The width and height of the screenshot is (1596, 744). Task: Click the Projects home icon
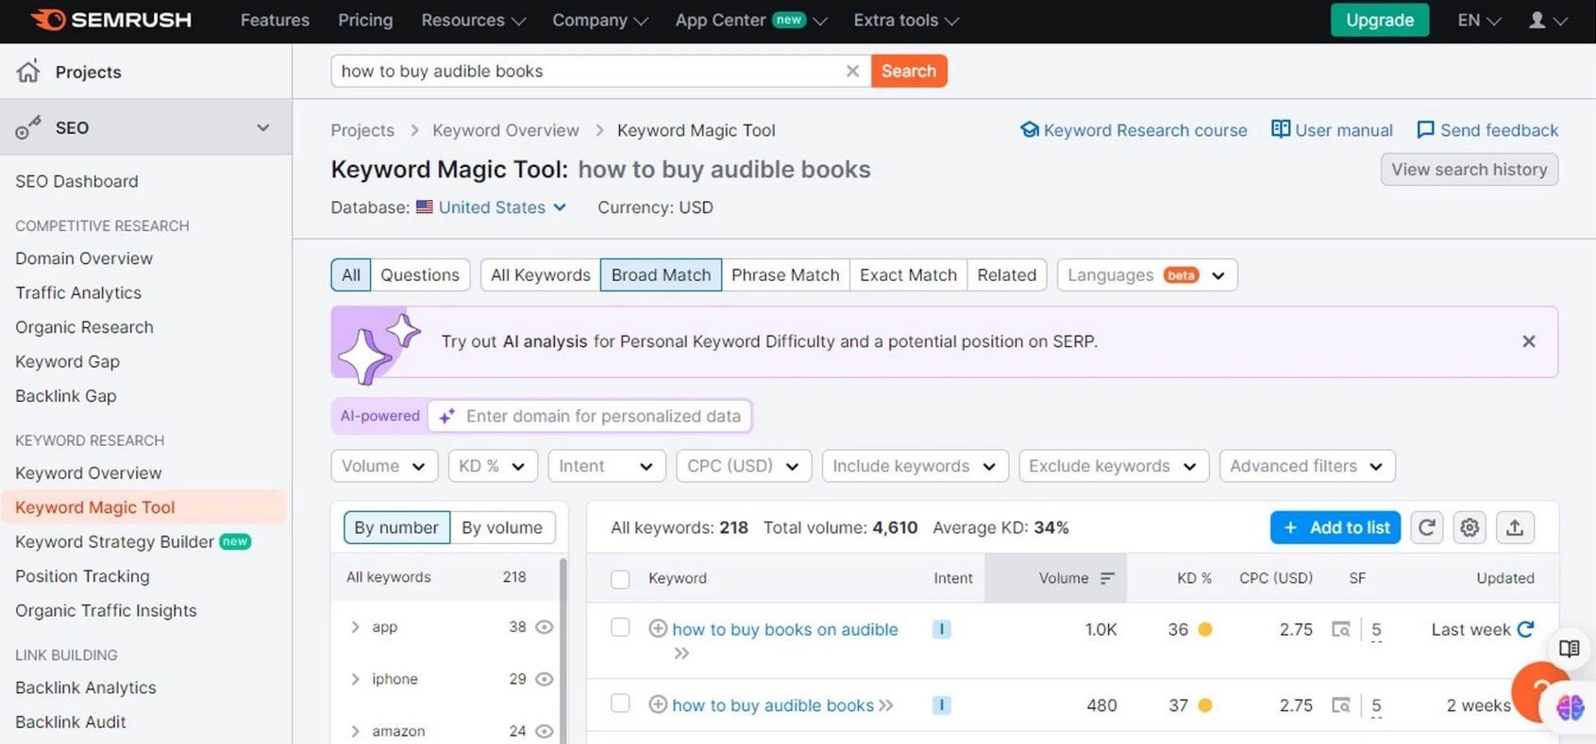click(28, 72)
